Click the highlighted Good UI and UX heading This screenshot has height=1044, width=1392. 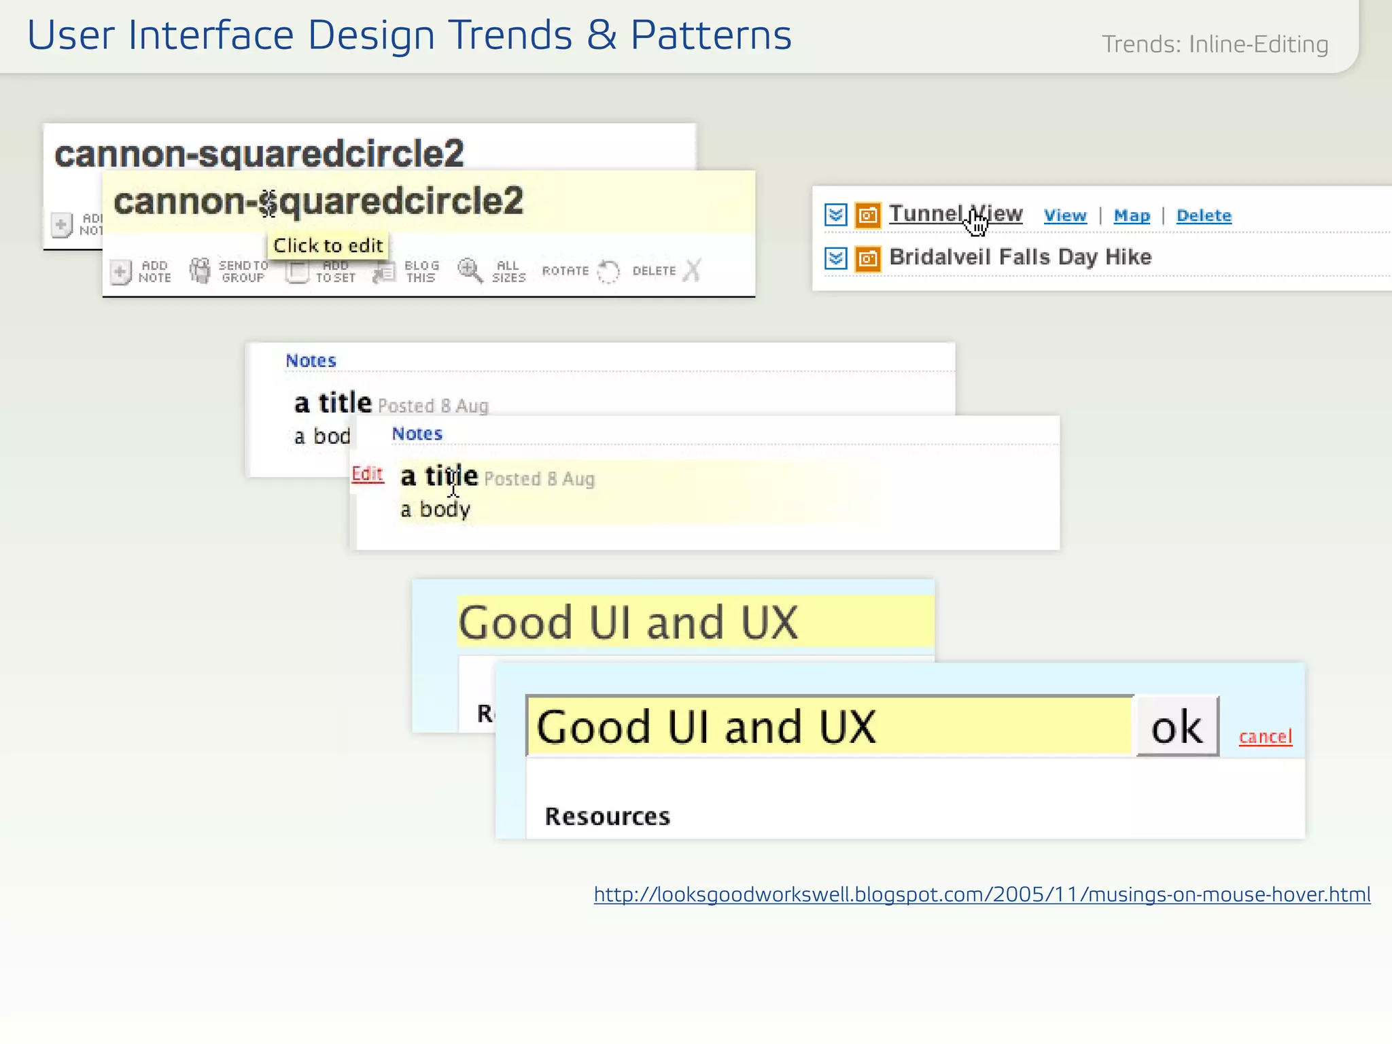(695, 621)
